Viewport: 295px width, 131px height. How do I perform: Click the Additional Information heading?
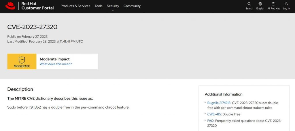(224, 94)
